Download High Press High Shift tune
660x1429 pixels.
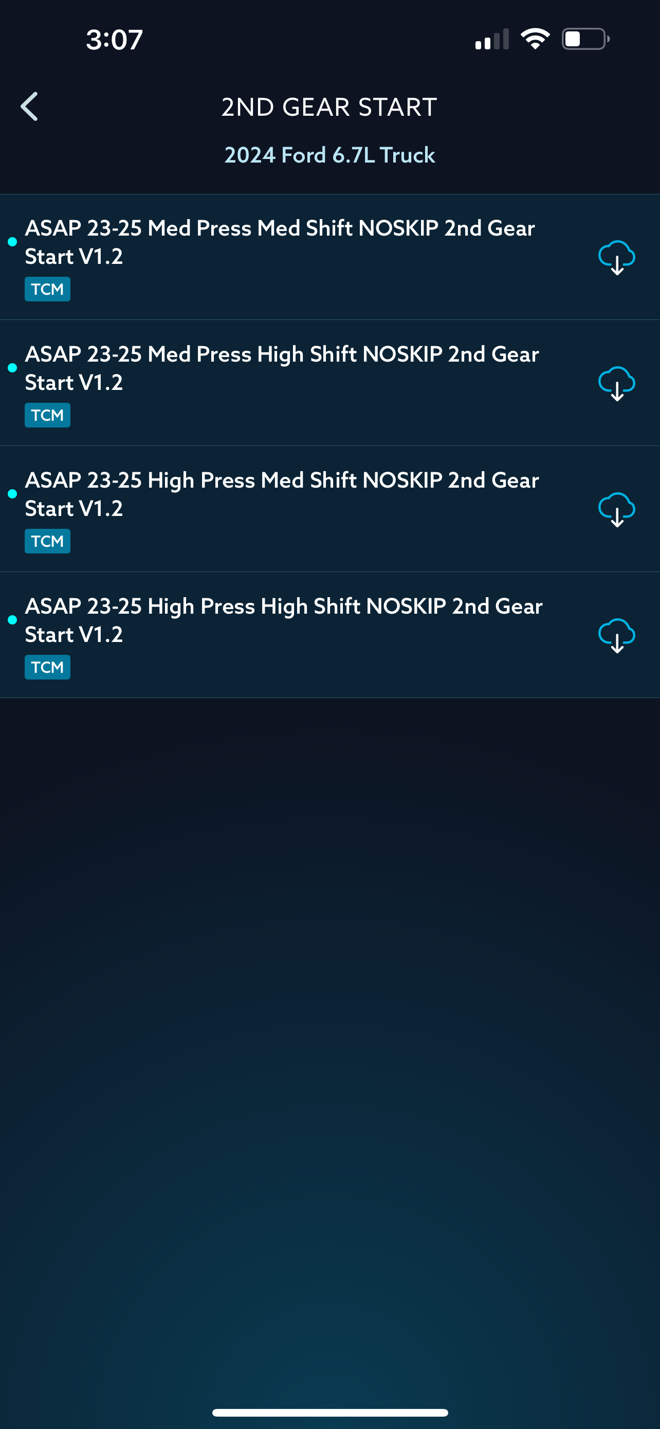(x=616, y=635)
